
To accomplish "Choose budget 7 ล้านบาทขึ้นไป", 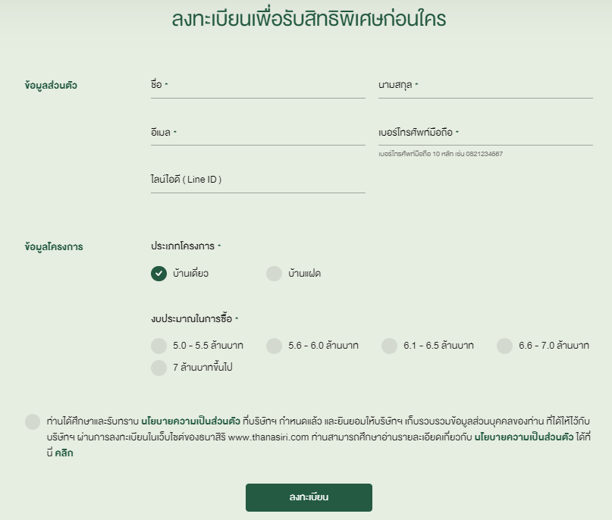I will (158, 368).
